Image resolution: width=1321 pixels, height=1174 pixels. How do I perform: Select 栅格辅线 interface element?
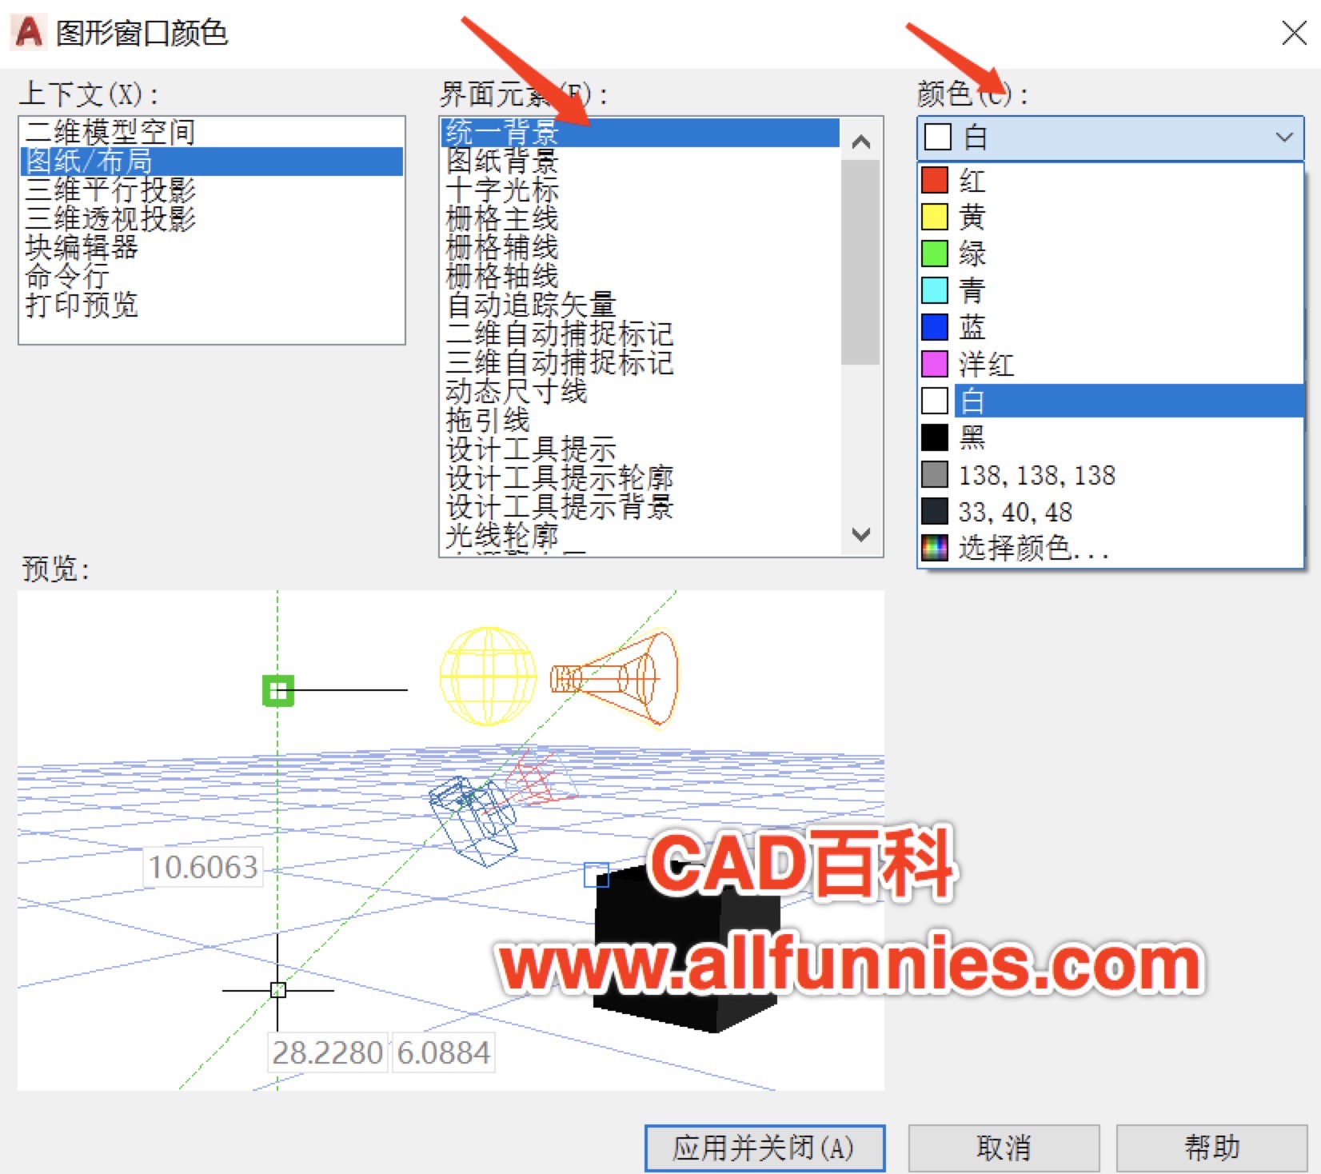641,247
